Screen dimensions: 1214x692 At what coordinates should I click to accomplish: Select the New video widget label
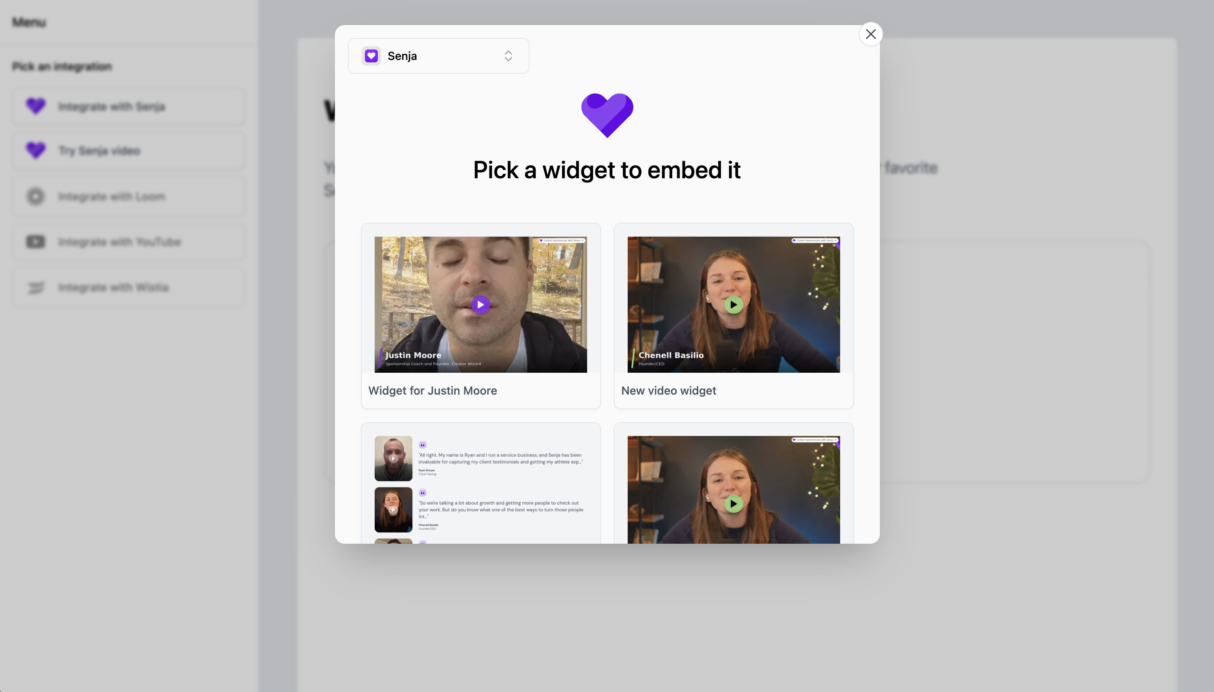tap(668, 391)
